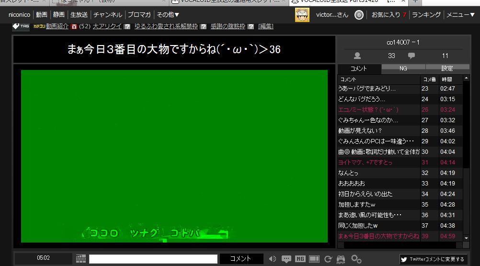Click the 05:02 elapsed time display
Viewport: 480px width, 266px height.
tap(43, 258)
